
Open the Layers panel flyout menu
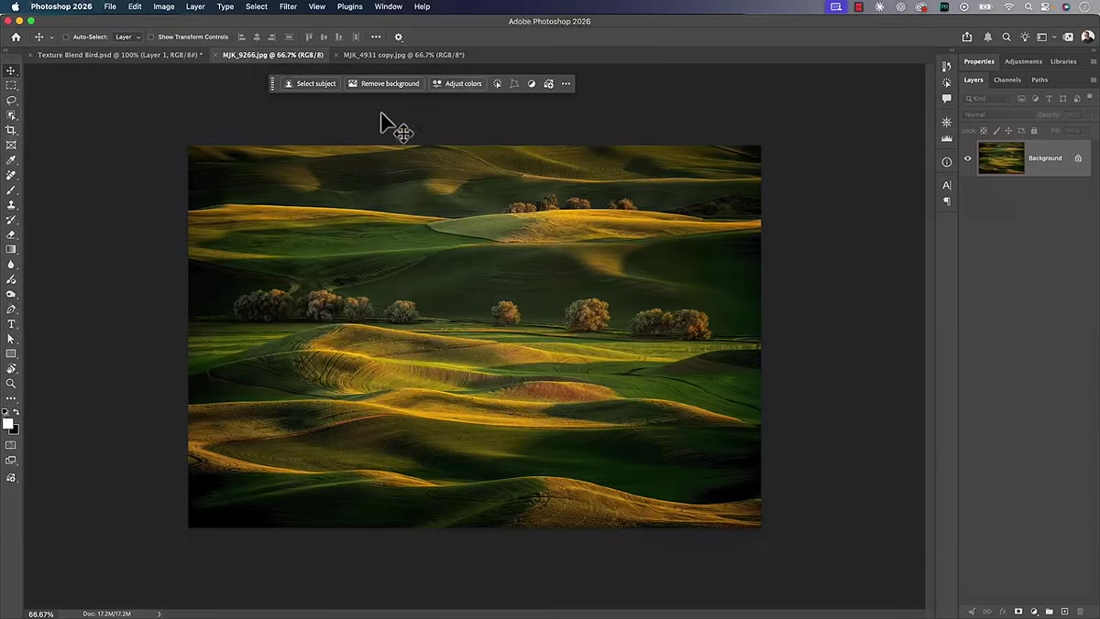(1093, 80)
